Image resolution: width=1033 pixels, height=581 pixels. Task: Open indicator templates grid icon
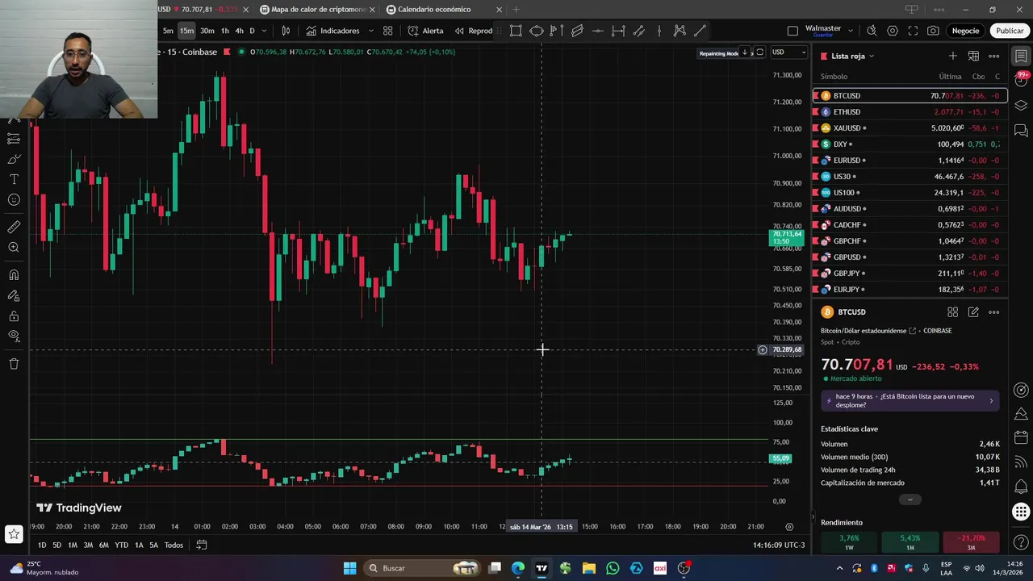(x=388, y=31)
